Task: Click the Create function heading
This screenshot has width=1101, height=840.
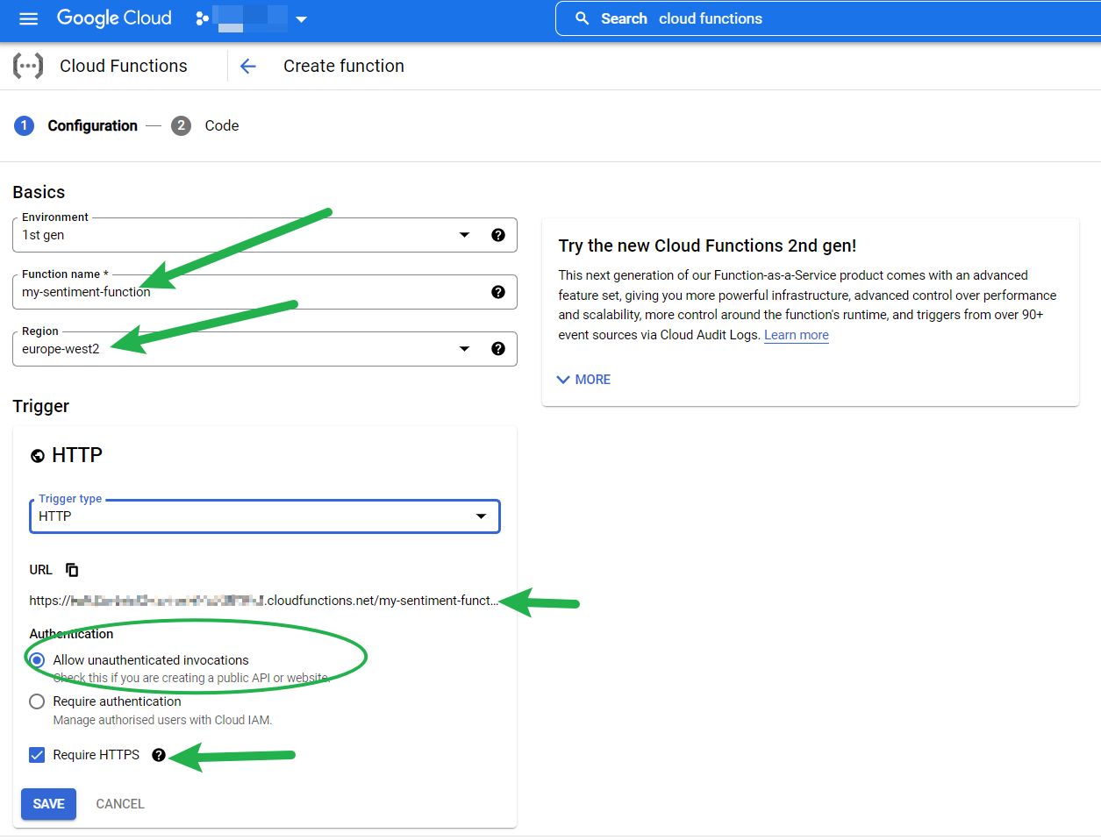Action: [344, 66]
